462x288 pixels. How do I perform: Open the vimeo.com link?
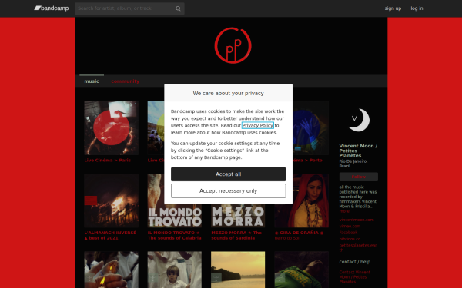tap(350, 227)
